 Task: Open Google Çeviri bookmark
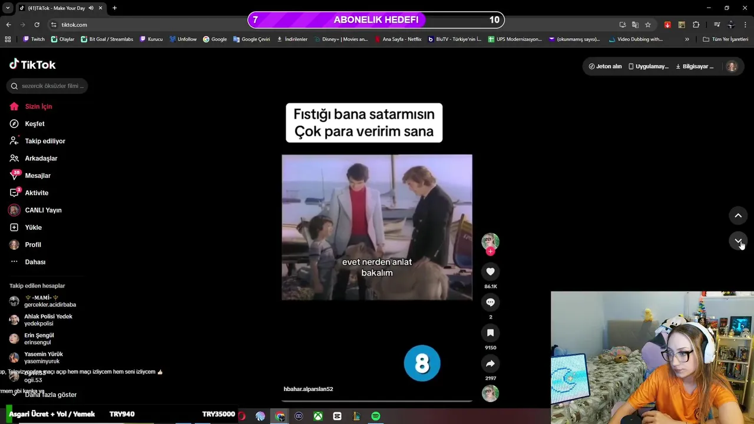coord(252,39)
